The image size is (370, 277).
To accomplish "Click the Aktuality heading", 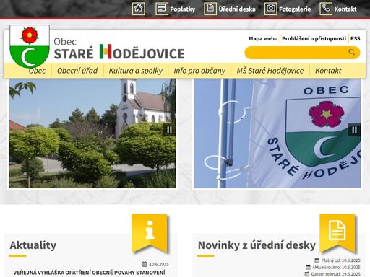I will click(33, 245).
